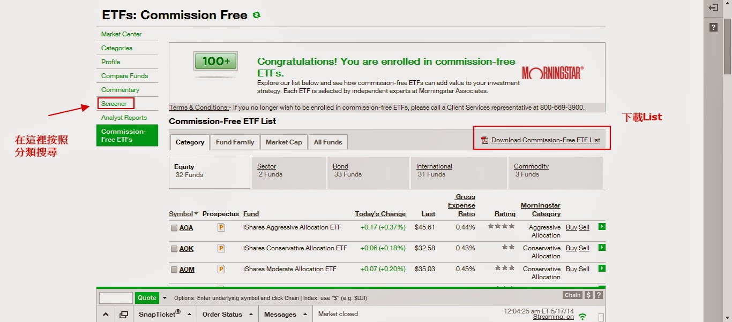Viewport: 732px width, 322px height.
Task: Open Analyst Reports in the left sidebar
Action: pyautogui.click(x=124, y=118)
